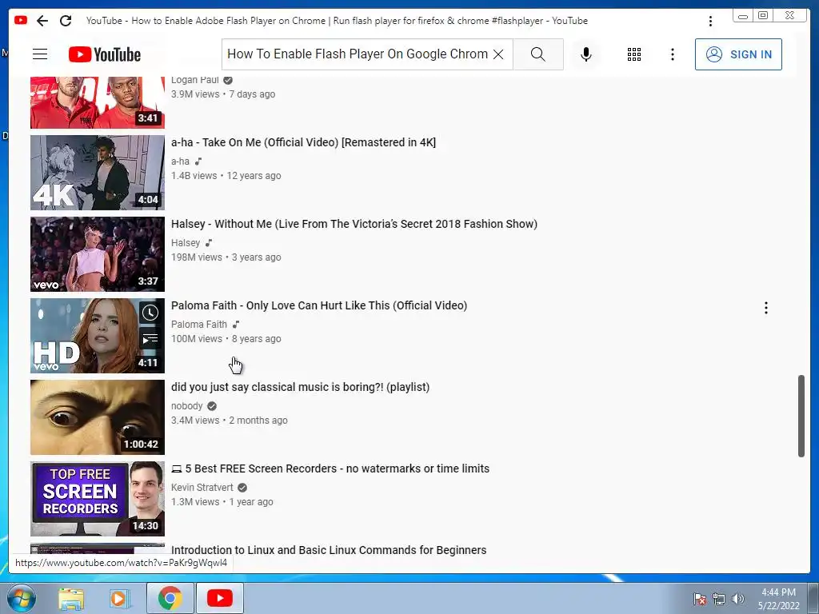Open the YouTube hamburger guide menu

[40, 54]
